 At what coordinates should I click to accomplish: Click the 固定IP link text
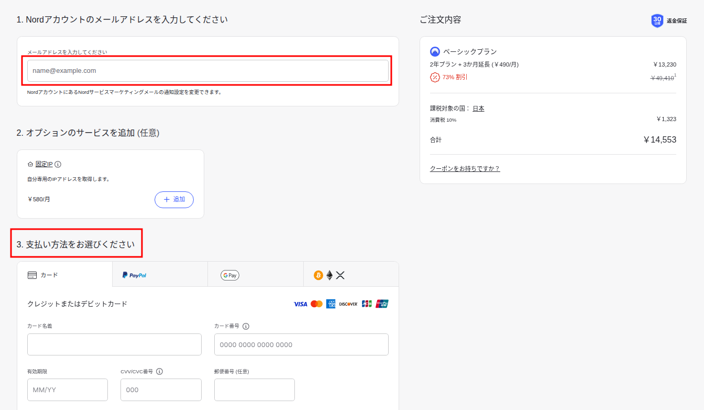point(44,164)
